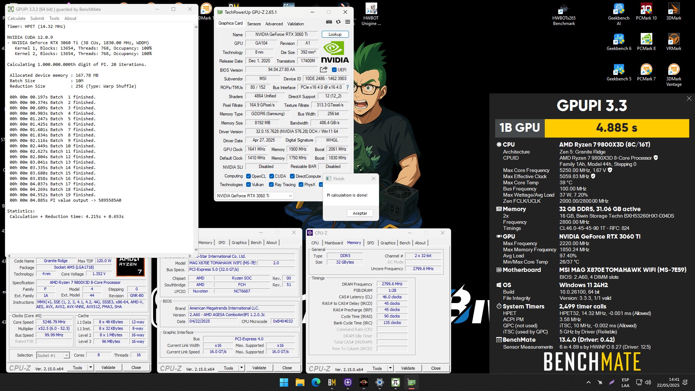Switch to Validation tab in GPU-Z
The height and width of the screenshot is (391, 695).
pyautogui.click(x=296, y=24)
